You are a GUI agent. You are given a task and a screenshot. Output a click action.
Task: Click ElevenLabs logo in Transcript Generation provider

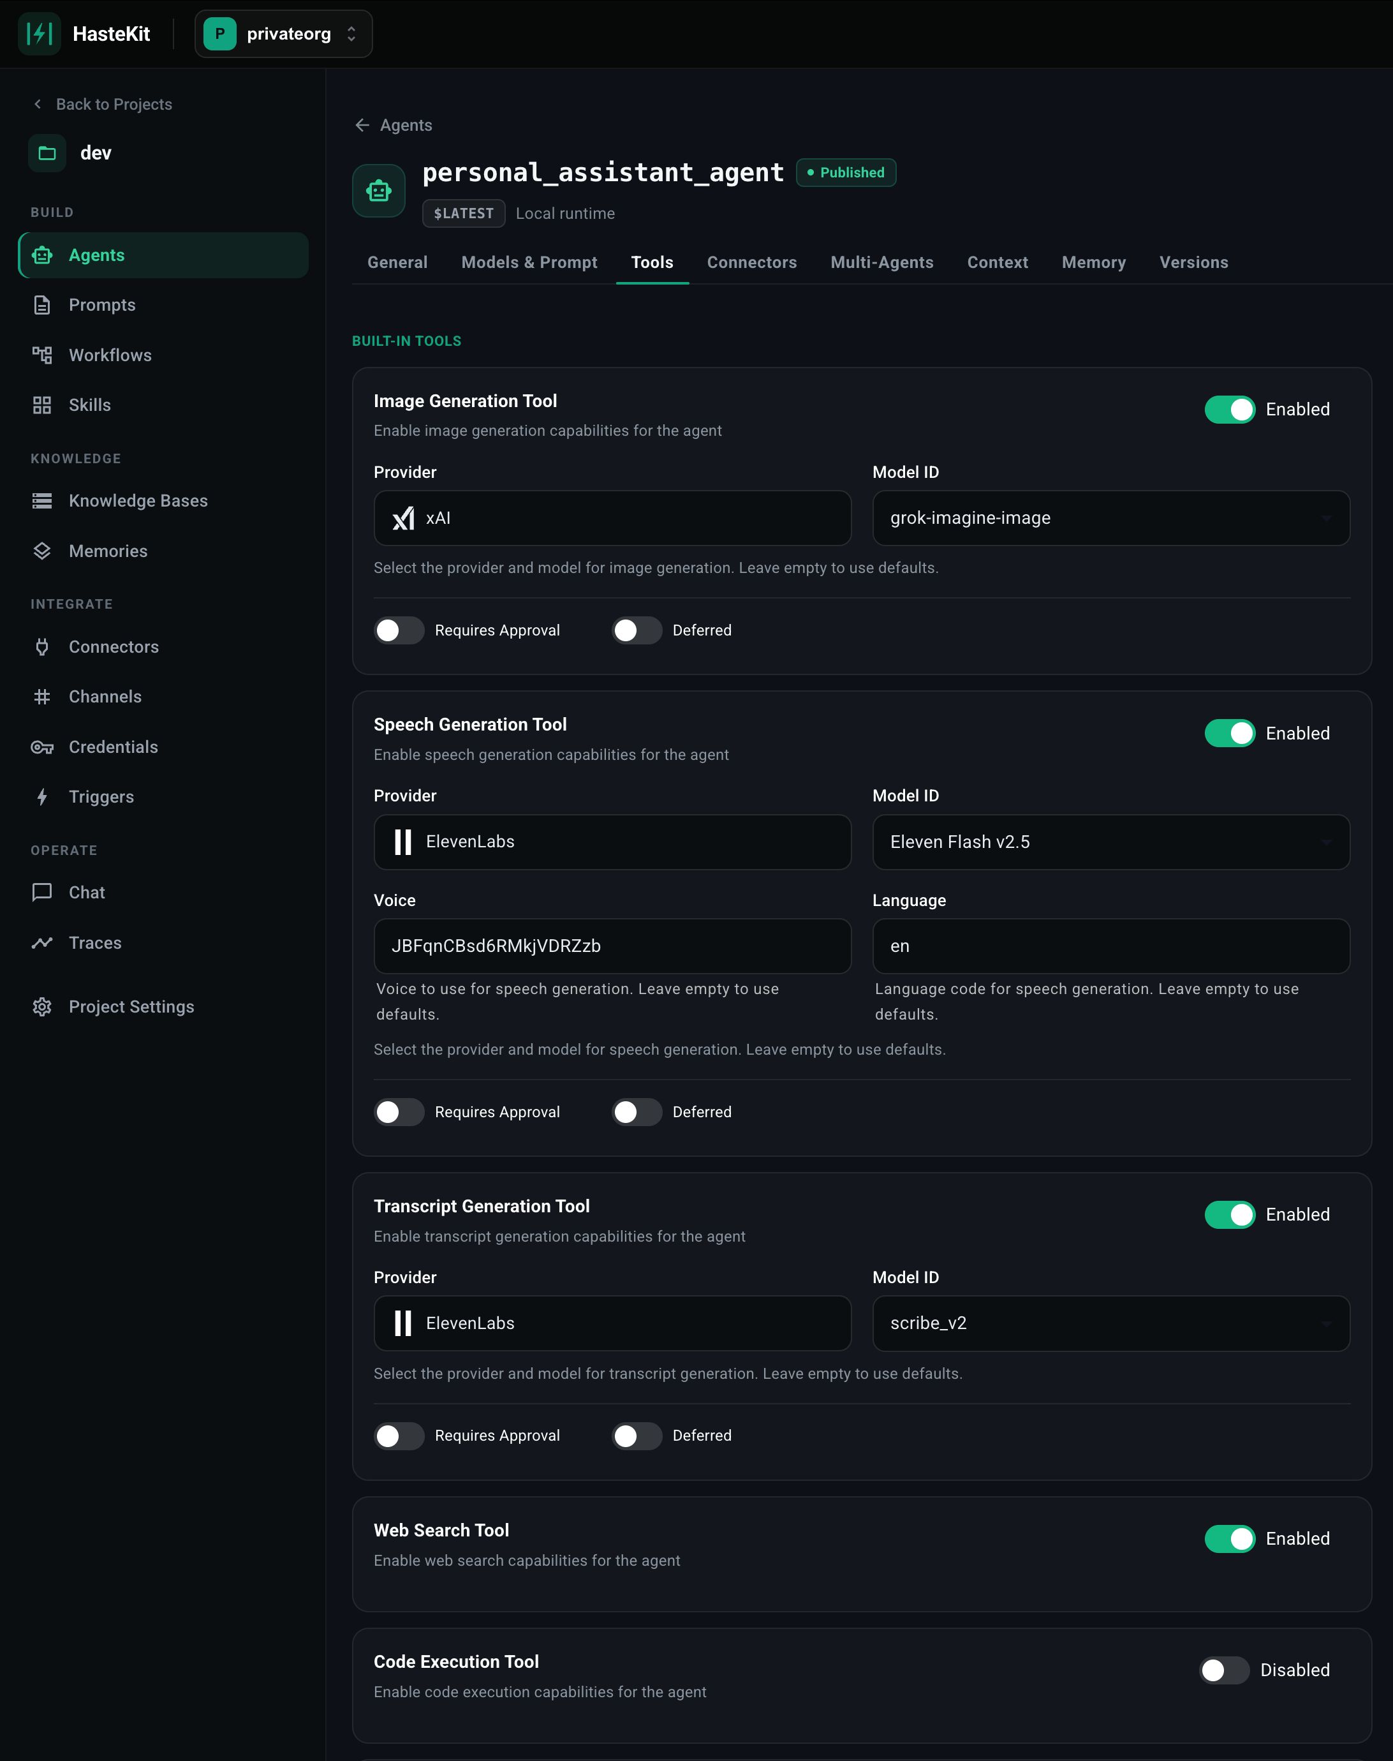pyautogui.click(x=403, y=1323)
